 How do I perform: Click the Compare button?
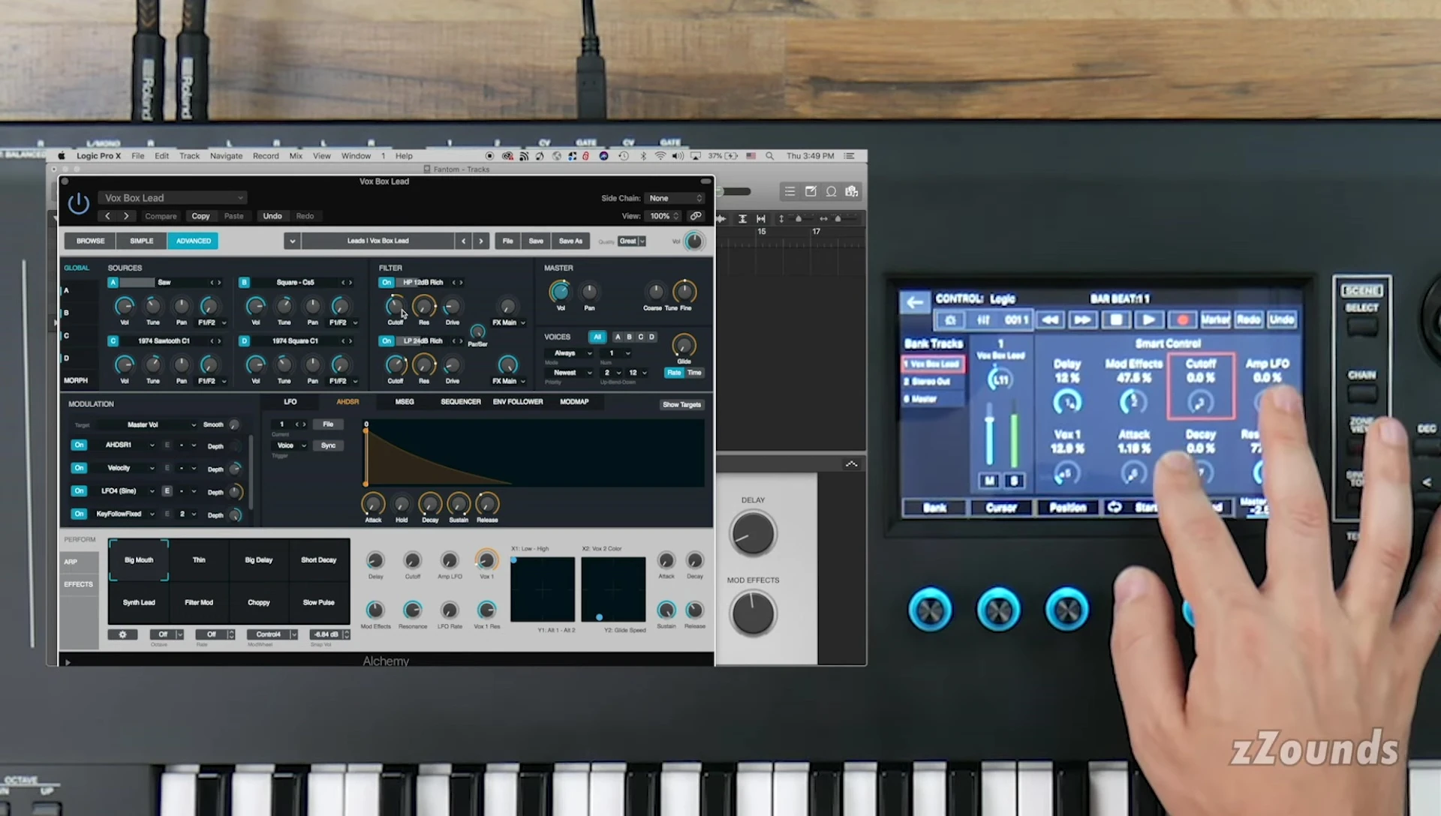pyautogui.click(x=161, y=216)
